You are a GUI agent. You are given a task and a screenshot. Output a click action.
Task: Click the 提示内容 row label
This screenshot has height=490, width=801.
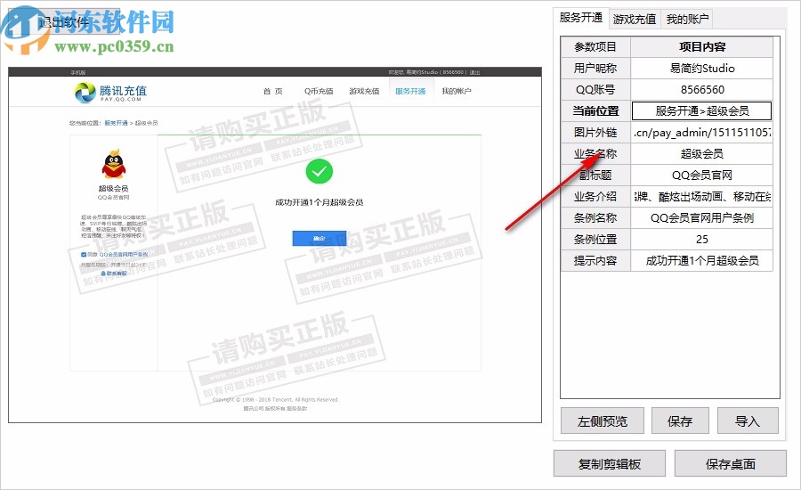595,261
